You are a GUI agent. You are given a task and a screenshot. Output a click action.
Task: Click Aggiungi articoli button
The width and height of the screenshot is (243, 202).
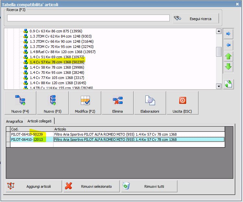(x=34, y=186)
